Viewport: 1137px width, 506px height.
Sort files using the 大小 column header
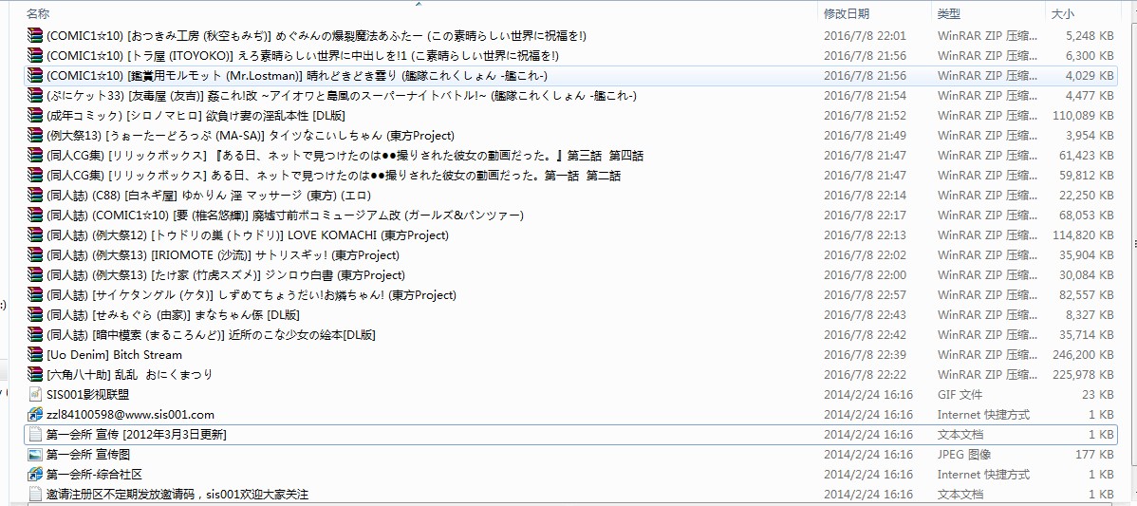coord(1062,13)
